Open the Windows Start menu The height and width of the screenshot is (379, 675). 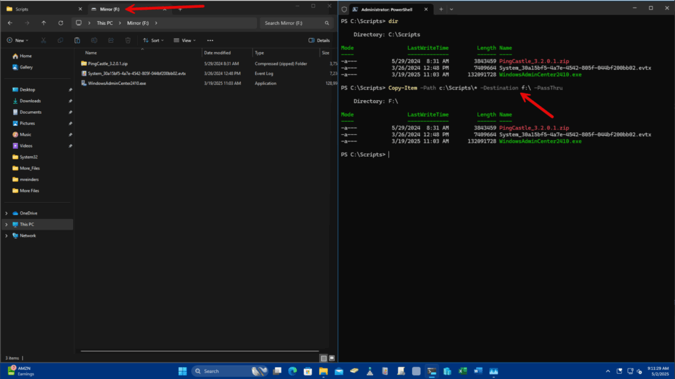(183, 371)
